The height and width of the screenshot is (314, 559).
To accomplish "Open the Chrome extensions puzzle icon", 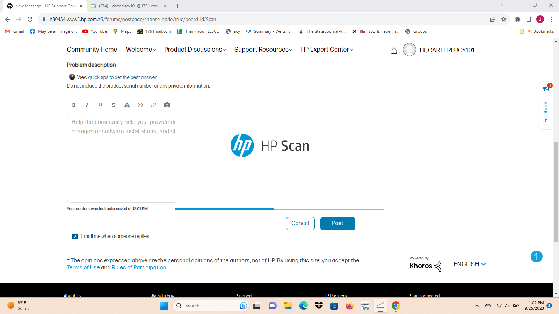I will pyautogui.click(x=518, y=19).
